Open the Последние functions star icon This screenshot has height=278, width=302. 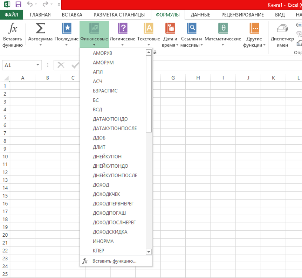pyautogui.click(x=67, y=28)
